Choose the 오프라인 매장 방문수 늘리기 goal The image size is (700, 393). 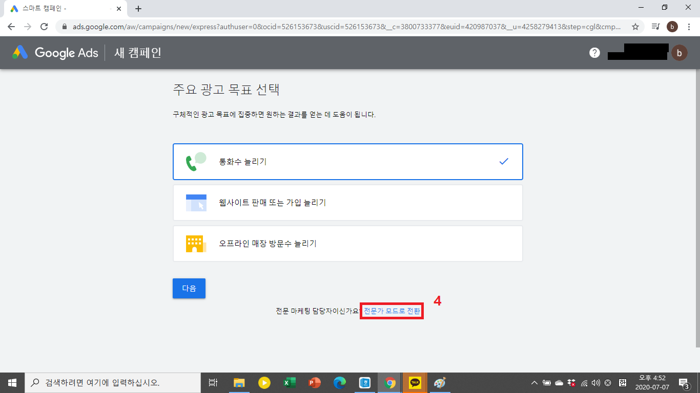[x=348, y=244]
